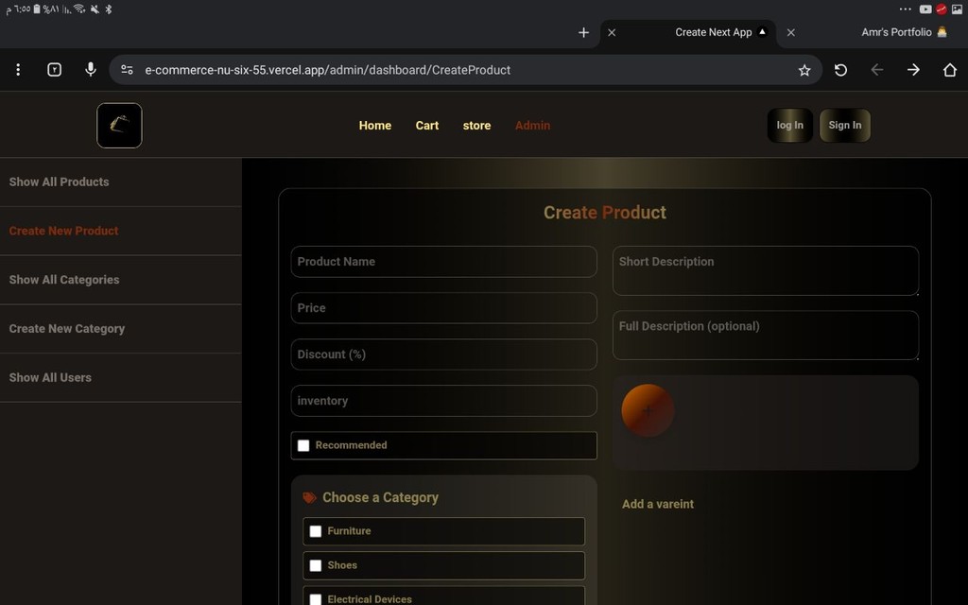The height and width of the screenshot is (605, 968).
Task: Open Create New Category in sidebar
Action: (x=121, y=328)
